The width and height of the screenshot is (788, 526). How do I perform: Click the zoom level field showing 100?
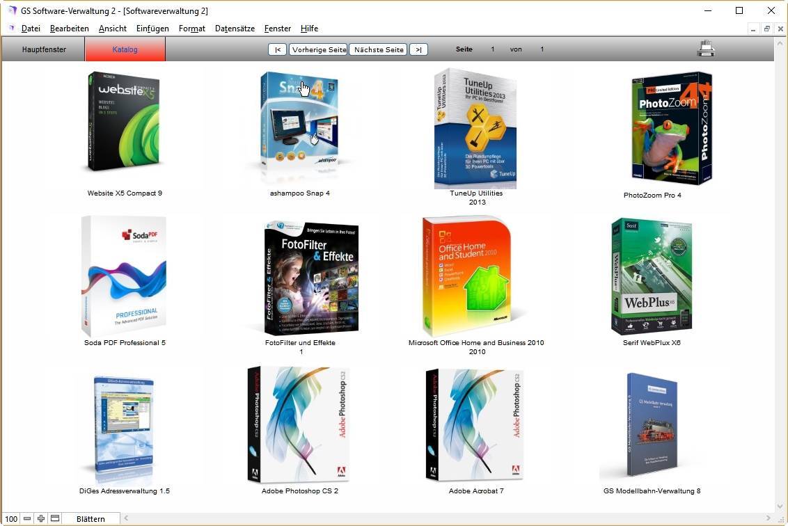[11, 518]
